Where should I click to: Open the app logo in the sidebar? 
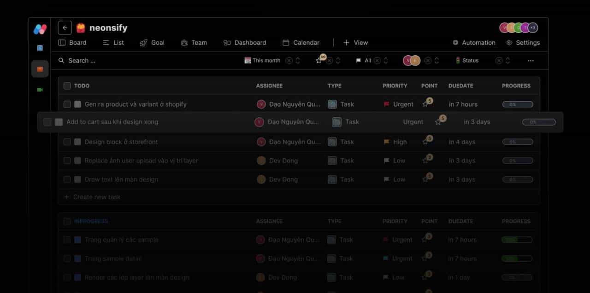pyautogui.click(x=40, y=29)
